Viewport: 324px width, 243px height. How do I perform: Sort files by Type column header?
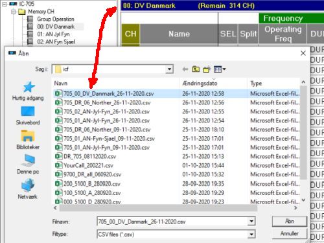[x=273, y=84]
